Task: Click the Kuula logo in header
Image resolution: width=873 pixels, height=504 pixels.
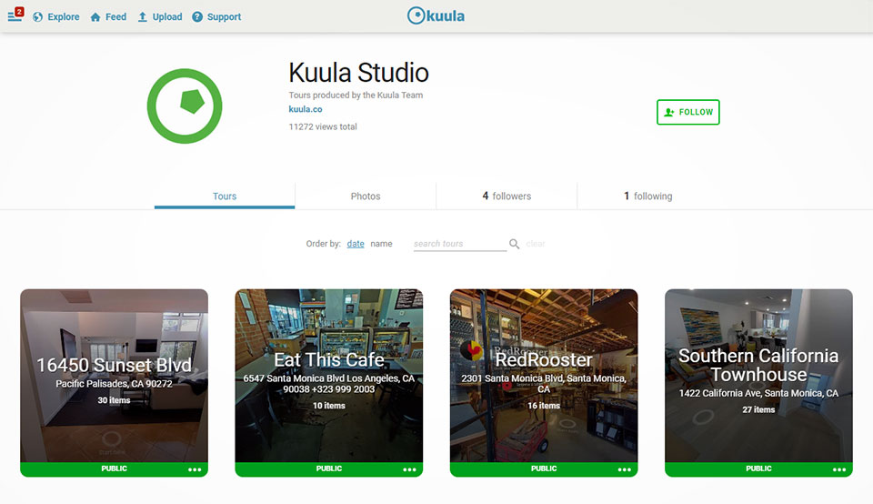Action: (x=436, y=15)
